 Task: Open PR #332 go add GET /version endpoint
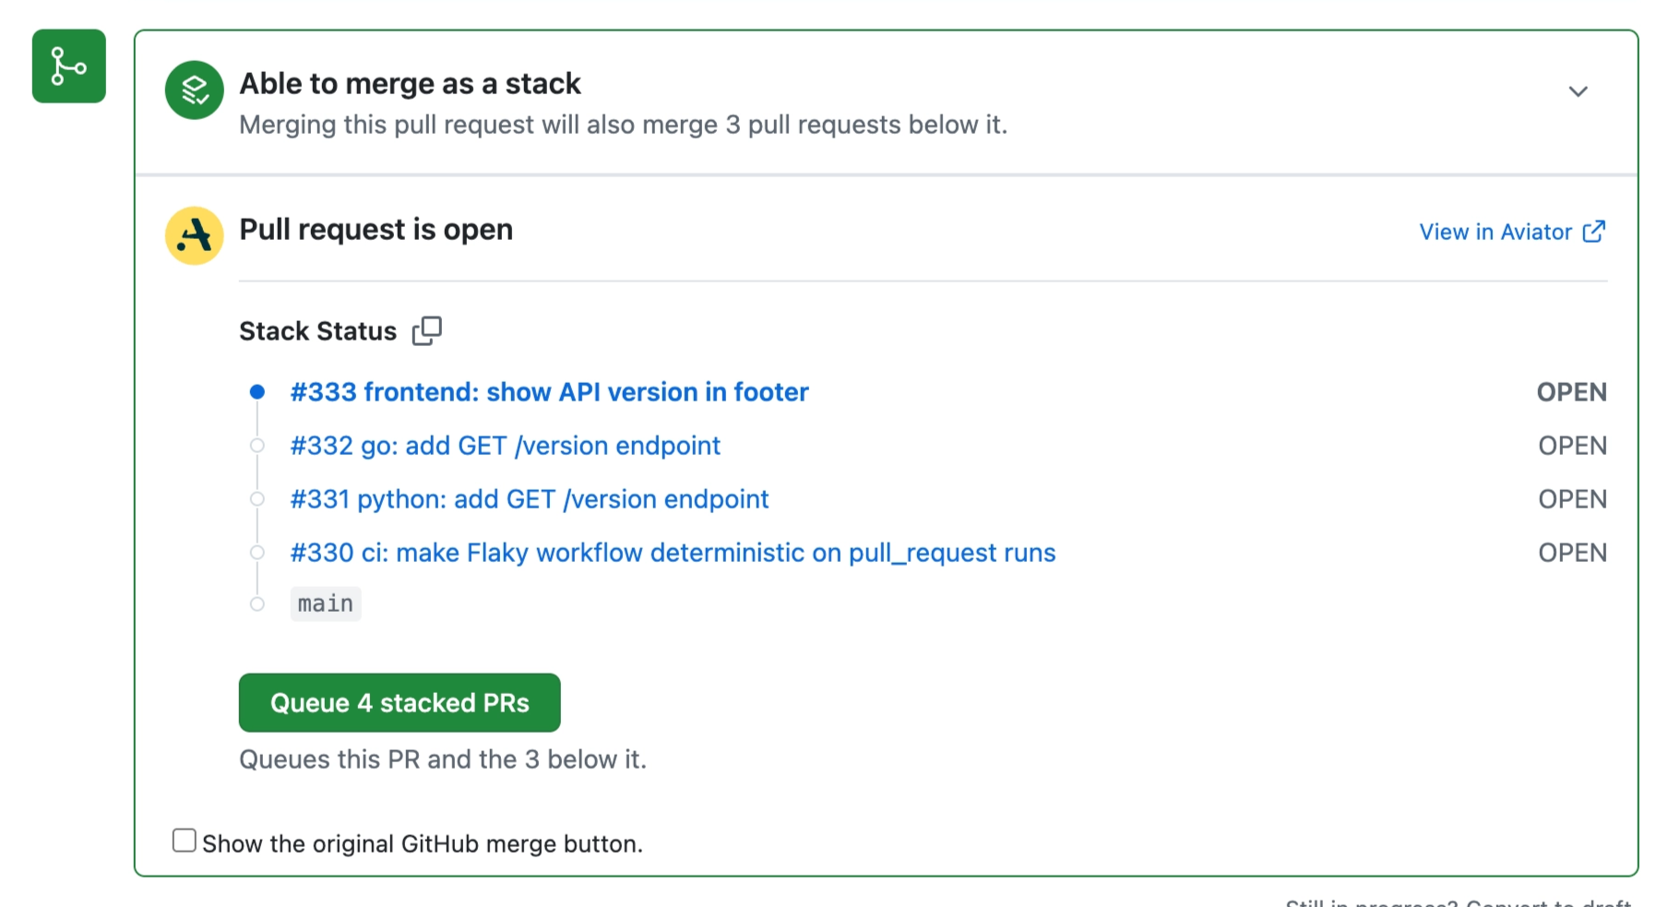[505, 446]
